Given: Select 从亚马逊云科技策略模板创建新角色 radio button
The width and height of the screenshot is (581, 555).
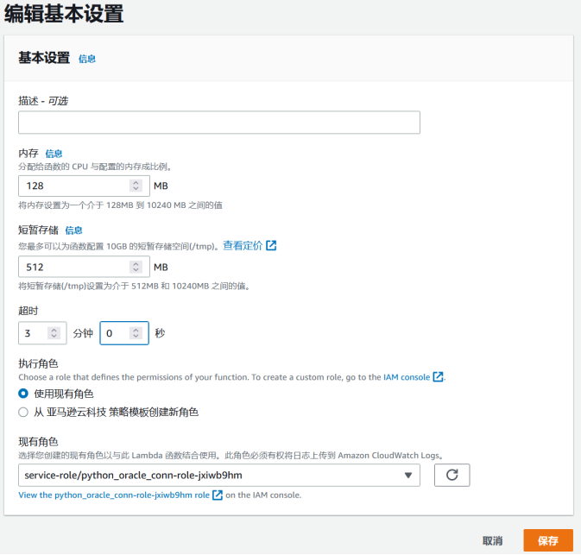Looking at the screenshot, I should coord(23,412).
